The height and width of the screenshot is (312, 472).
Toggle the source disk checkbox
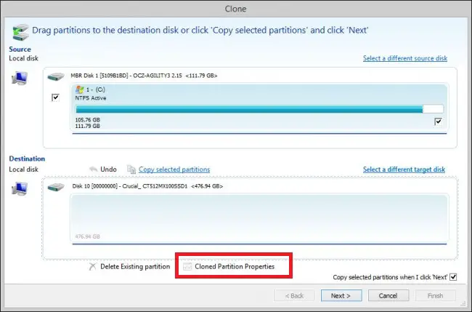point(56,98)
